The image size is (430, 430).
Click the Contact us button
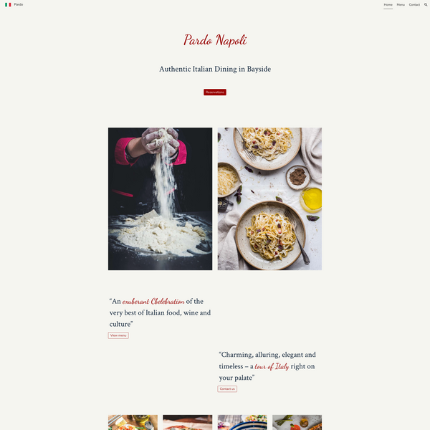pos(227,389)
